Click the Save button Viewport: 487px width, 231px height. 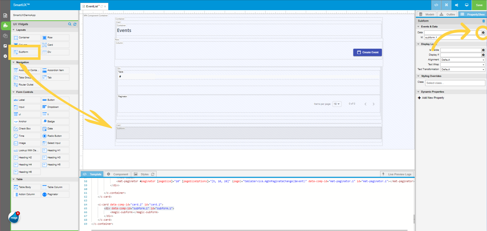tap(479, 5)
